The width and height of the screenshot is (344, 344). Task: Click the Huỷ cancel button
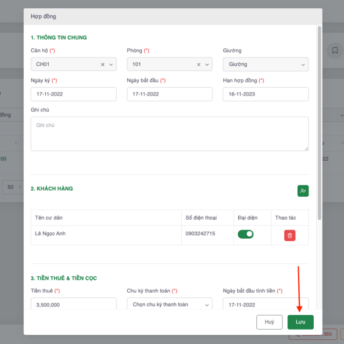[x=270, y=322]
